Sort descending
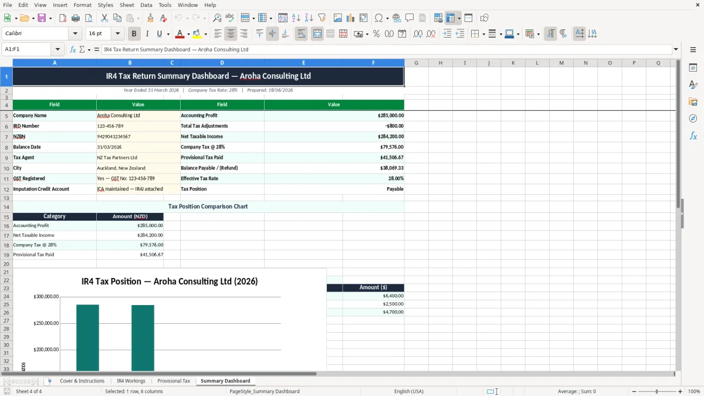This screenshot has width=704, height=396. (x=309, y=18)
